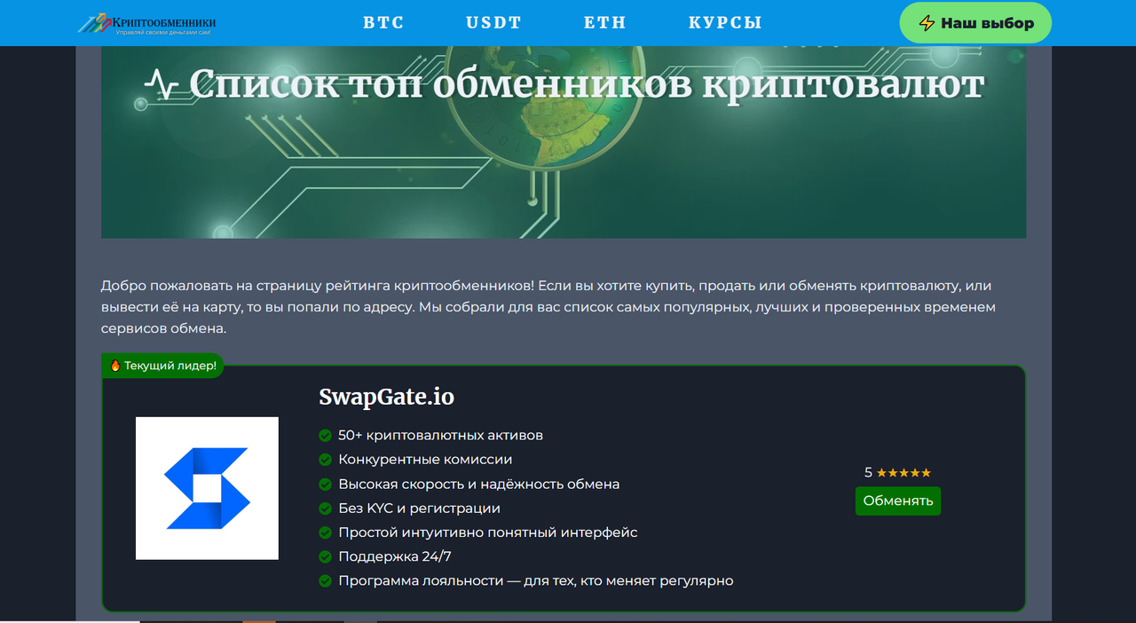Open the ETH menu item

point(605,23)
